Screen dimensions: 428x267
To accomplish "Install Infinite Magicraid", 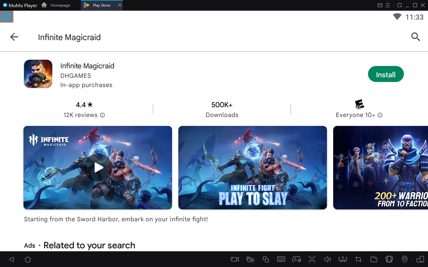I will click(386, 74).
